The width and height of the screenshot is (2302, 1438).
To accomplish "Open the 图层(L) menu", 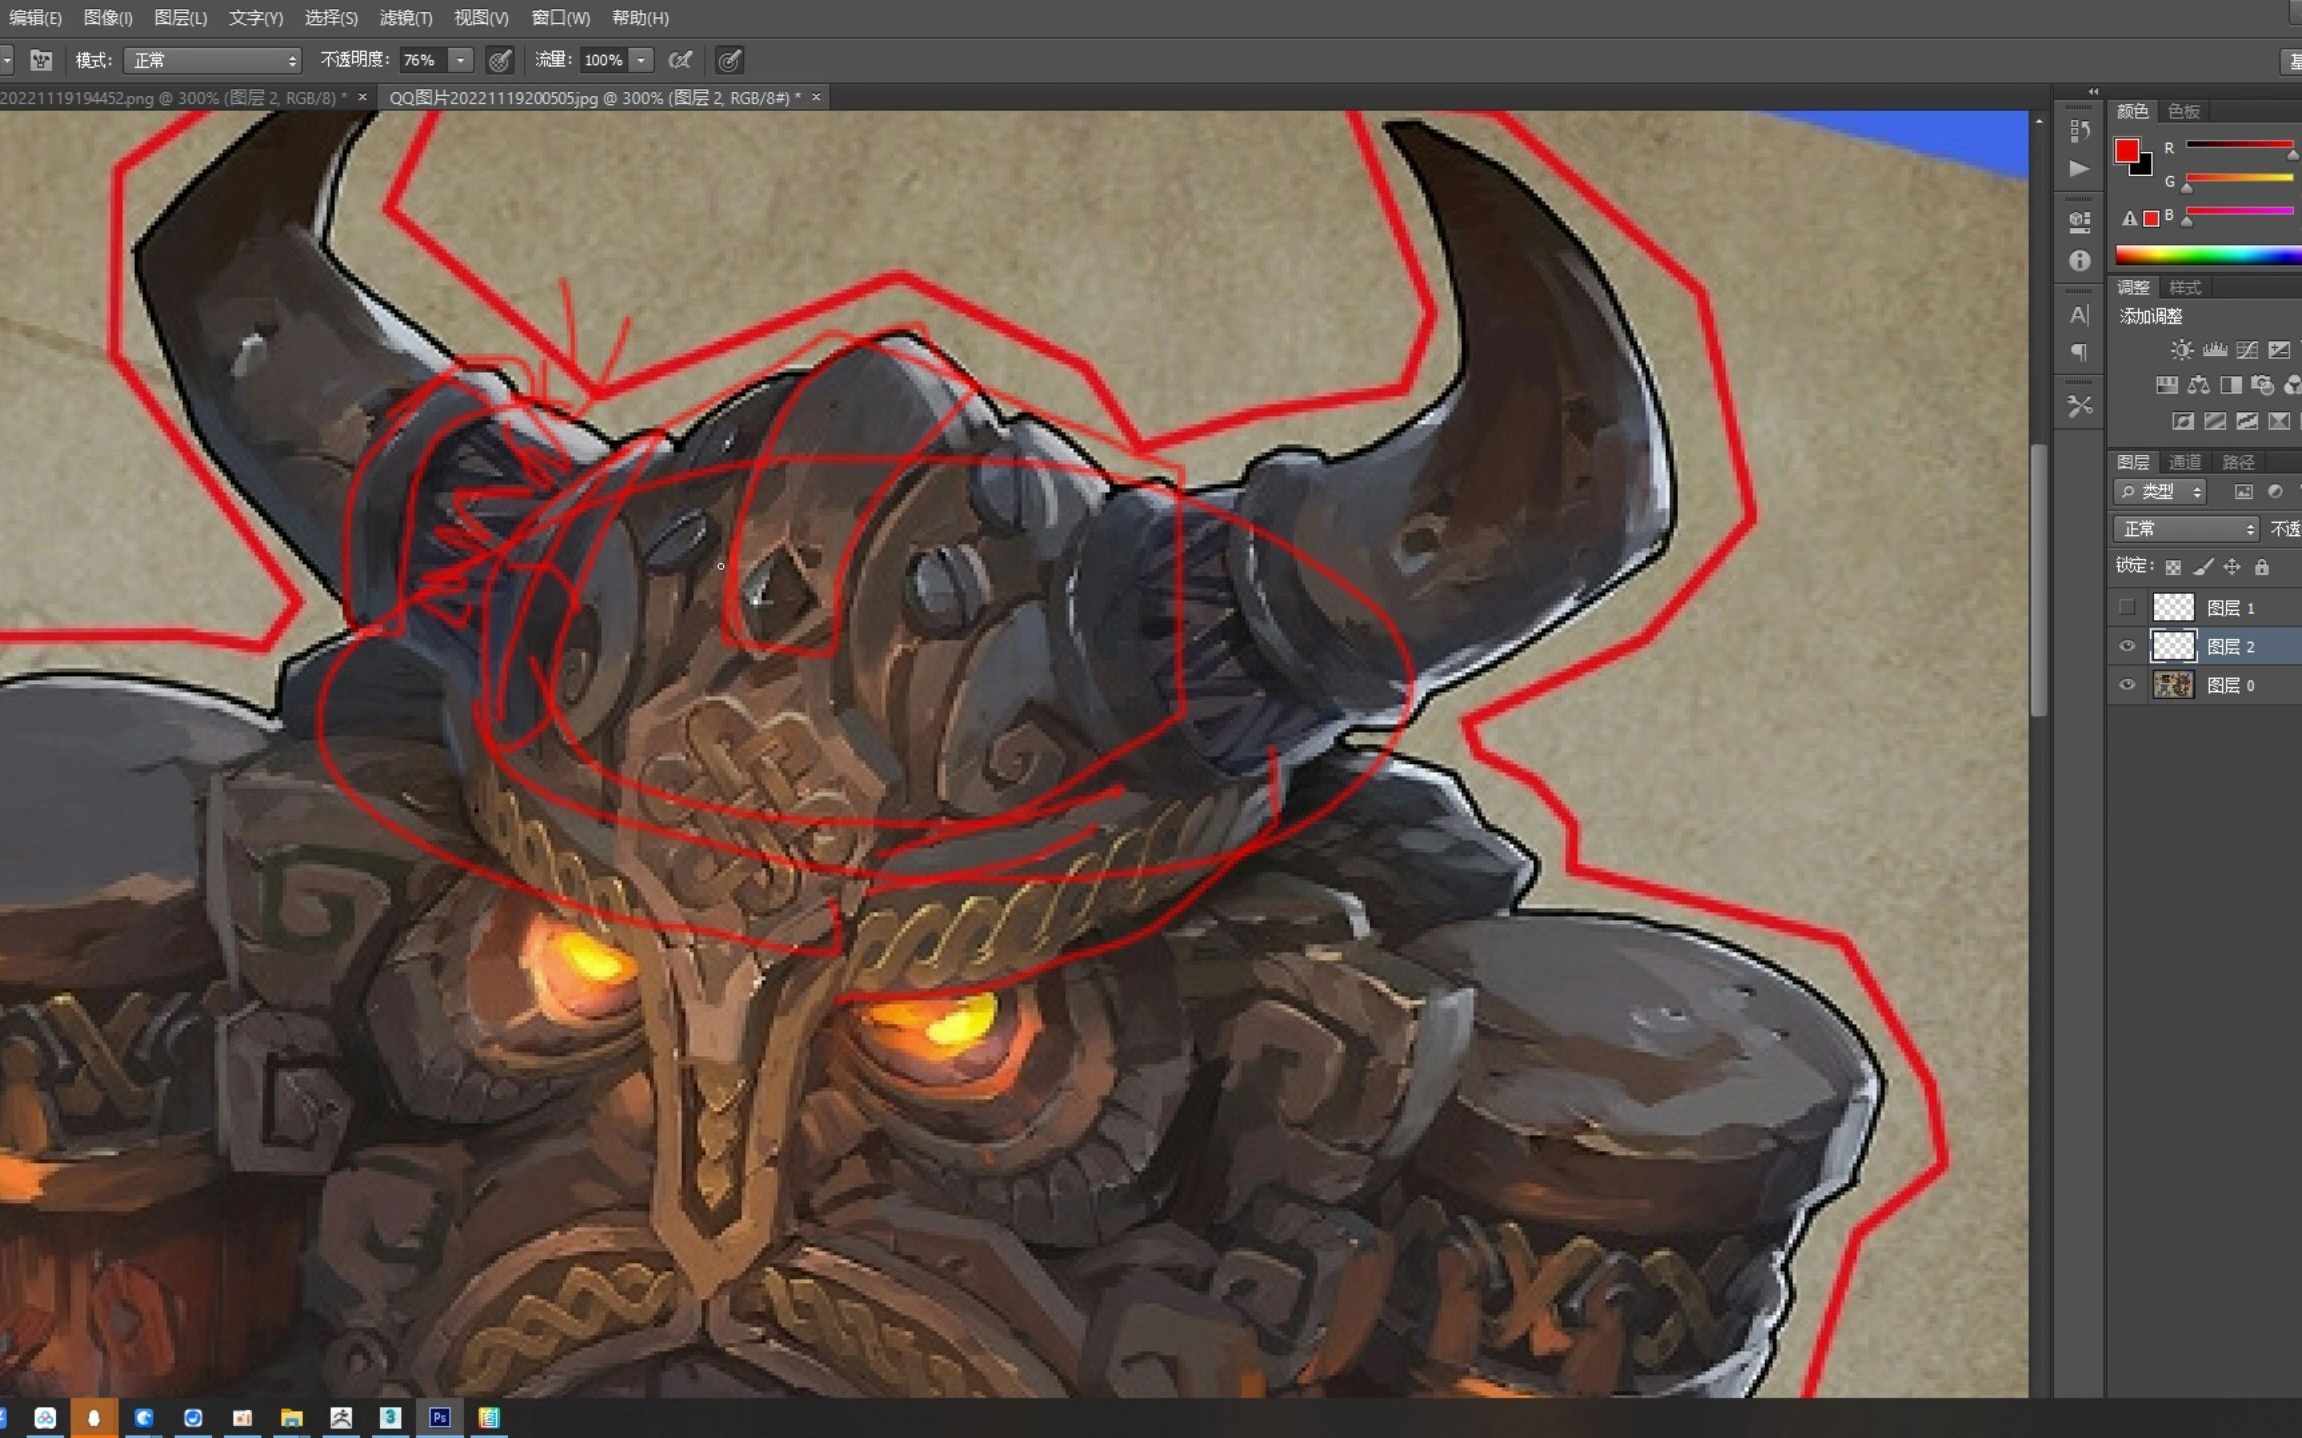I will click(181, 18).
